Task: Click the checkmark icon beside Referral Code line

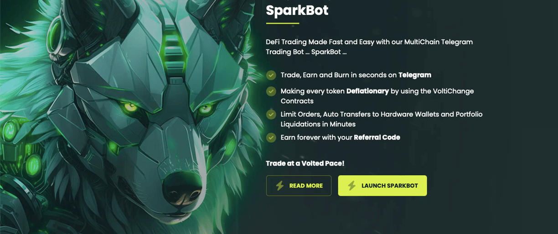Action: (271, 137)
